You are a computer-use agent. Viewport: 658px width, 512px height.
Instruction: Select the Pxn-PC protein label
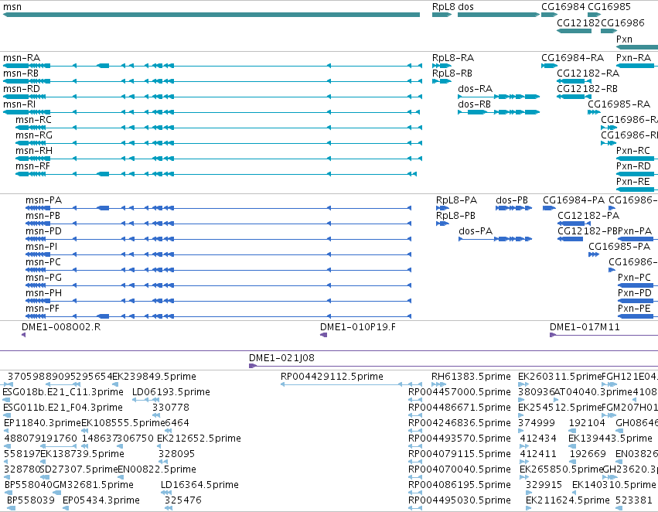coord(634,278)
